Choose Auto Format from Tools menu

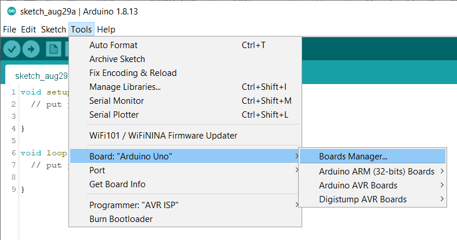[x=113, y=45]
